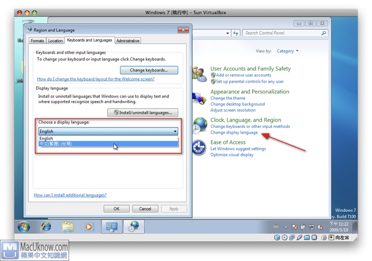Open the View by Category dropdown
The image size is (372, 261).
[x=288, y=51]
